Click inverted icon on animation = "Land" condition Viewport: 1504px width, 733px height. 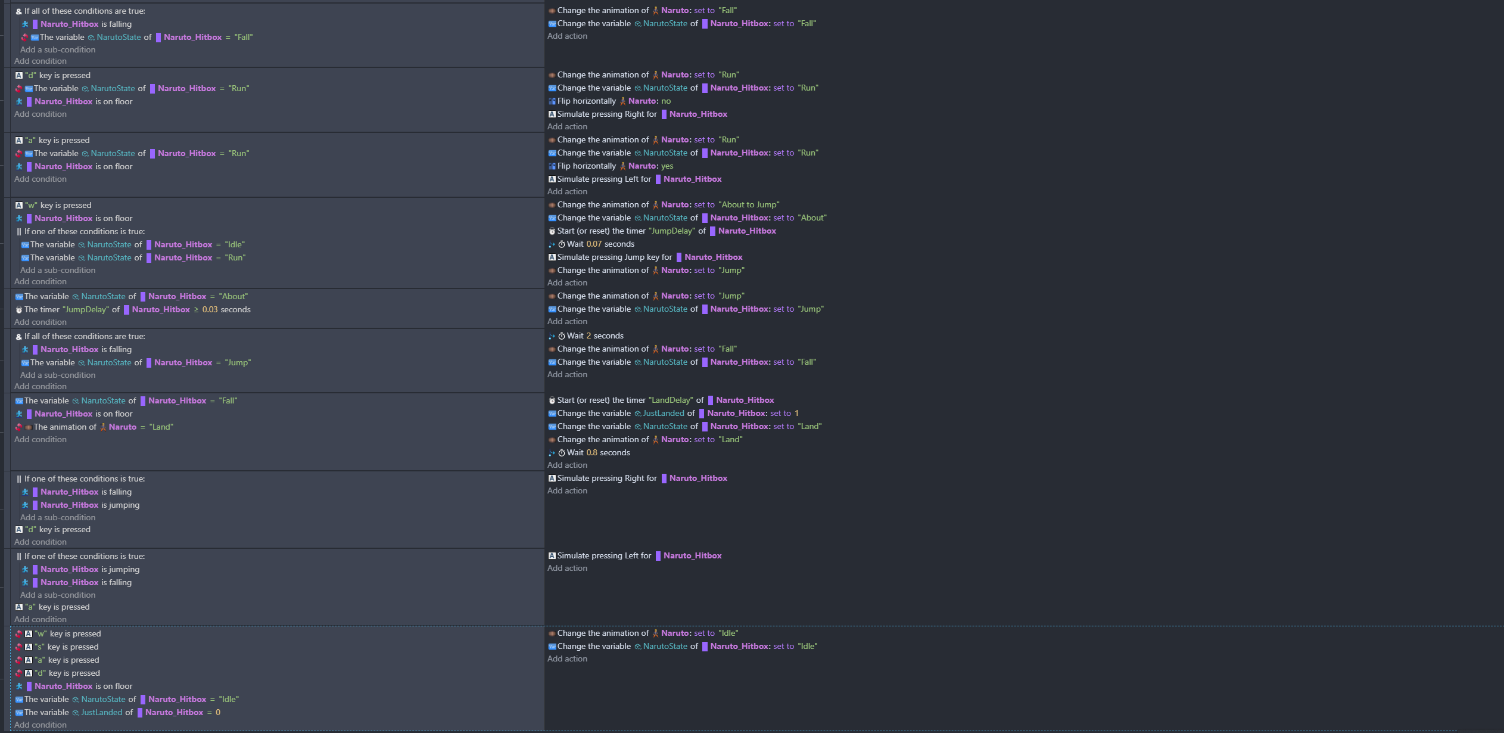(18, 427)
